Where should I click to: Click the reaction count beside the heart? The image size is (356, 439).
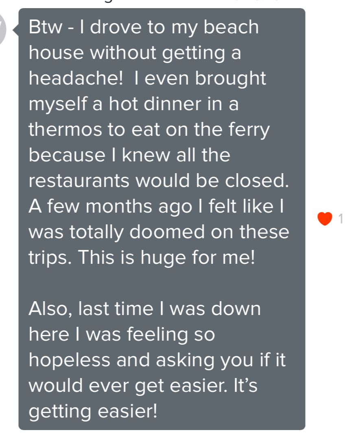coord(341,219)
